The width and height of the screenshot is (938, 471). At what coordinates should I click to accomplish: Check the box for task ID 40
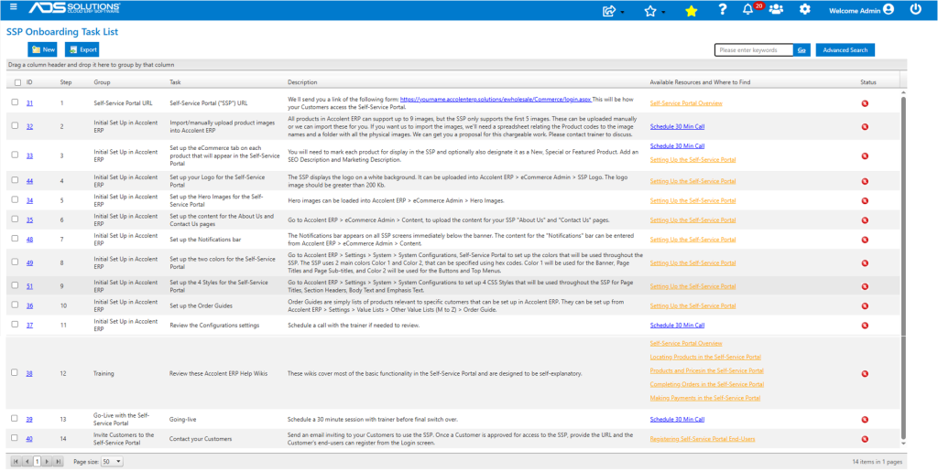[x=15, y=438]
